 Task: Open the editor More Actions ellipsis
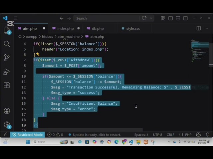coord(206,28)
